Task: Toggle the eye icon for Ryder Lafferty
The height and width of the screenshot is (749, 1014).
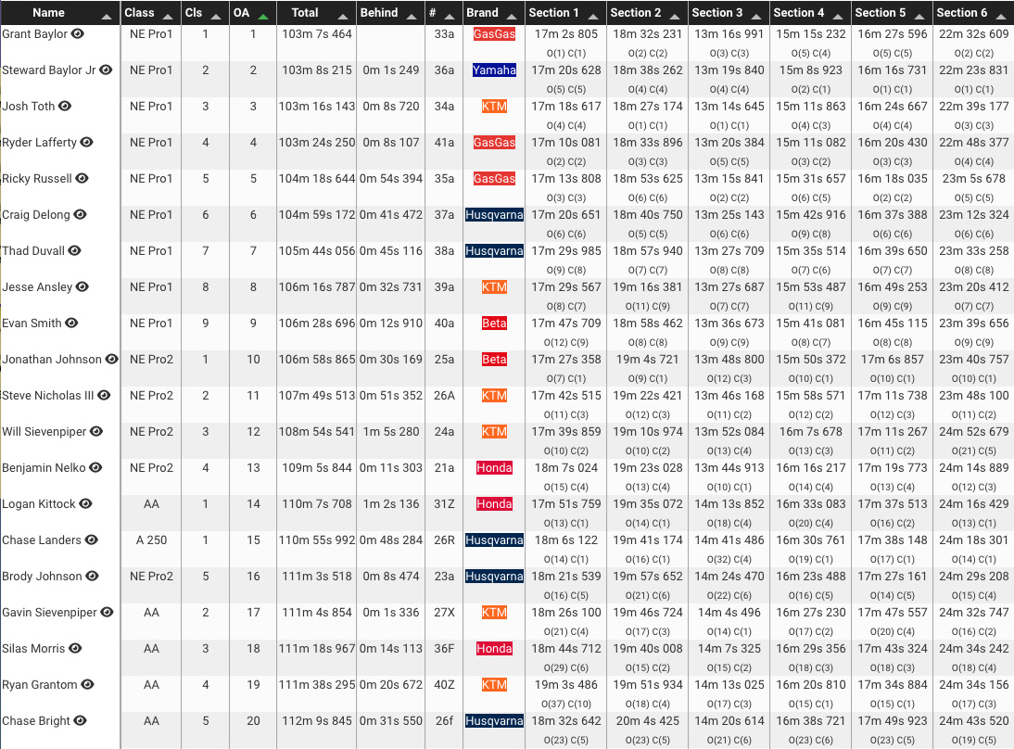Action: click(x=86, y=143)
